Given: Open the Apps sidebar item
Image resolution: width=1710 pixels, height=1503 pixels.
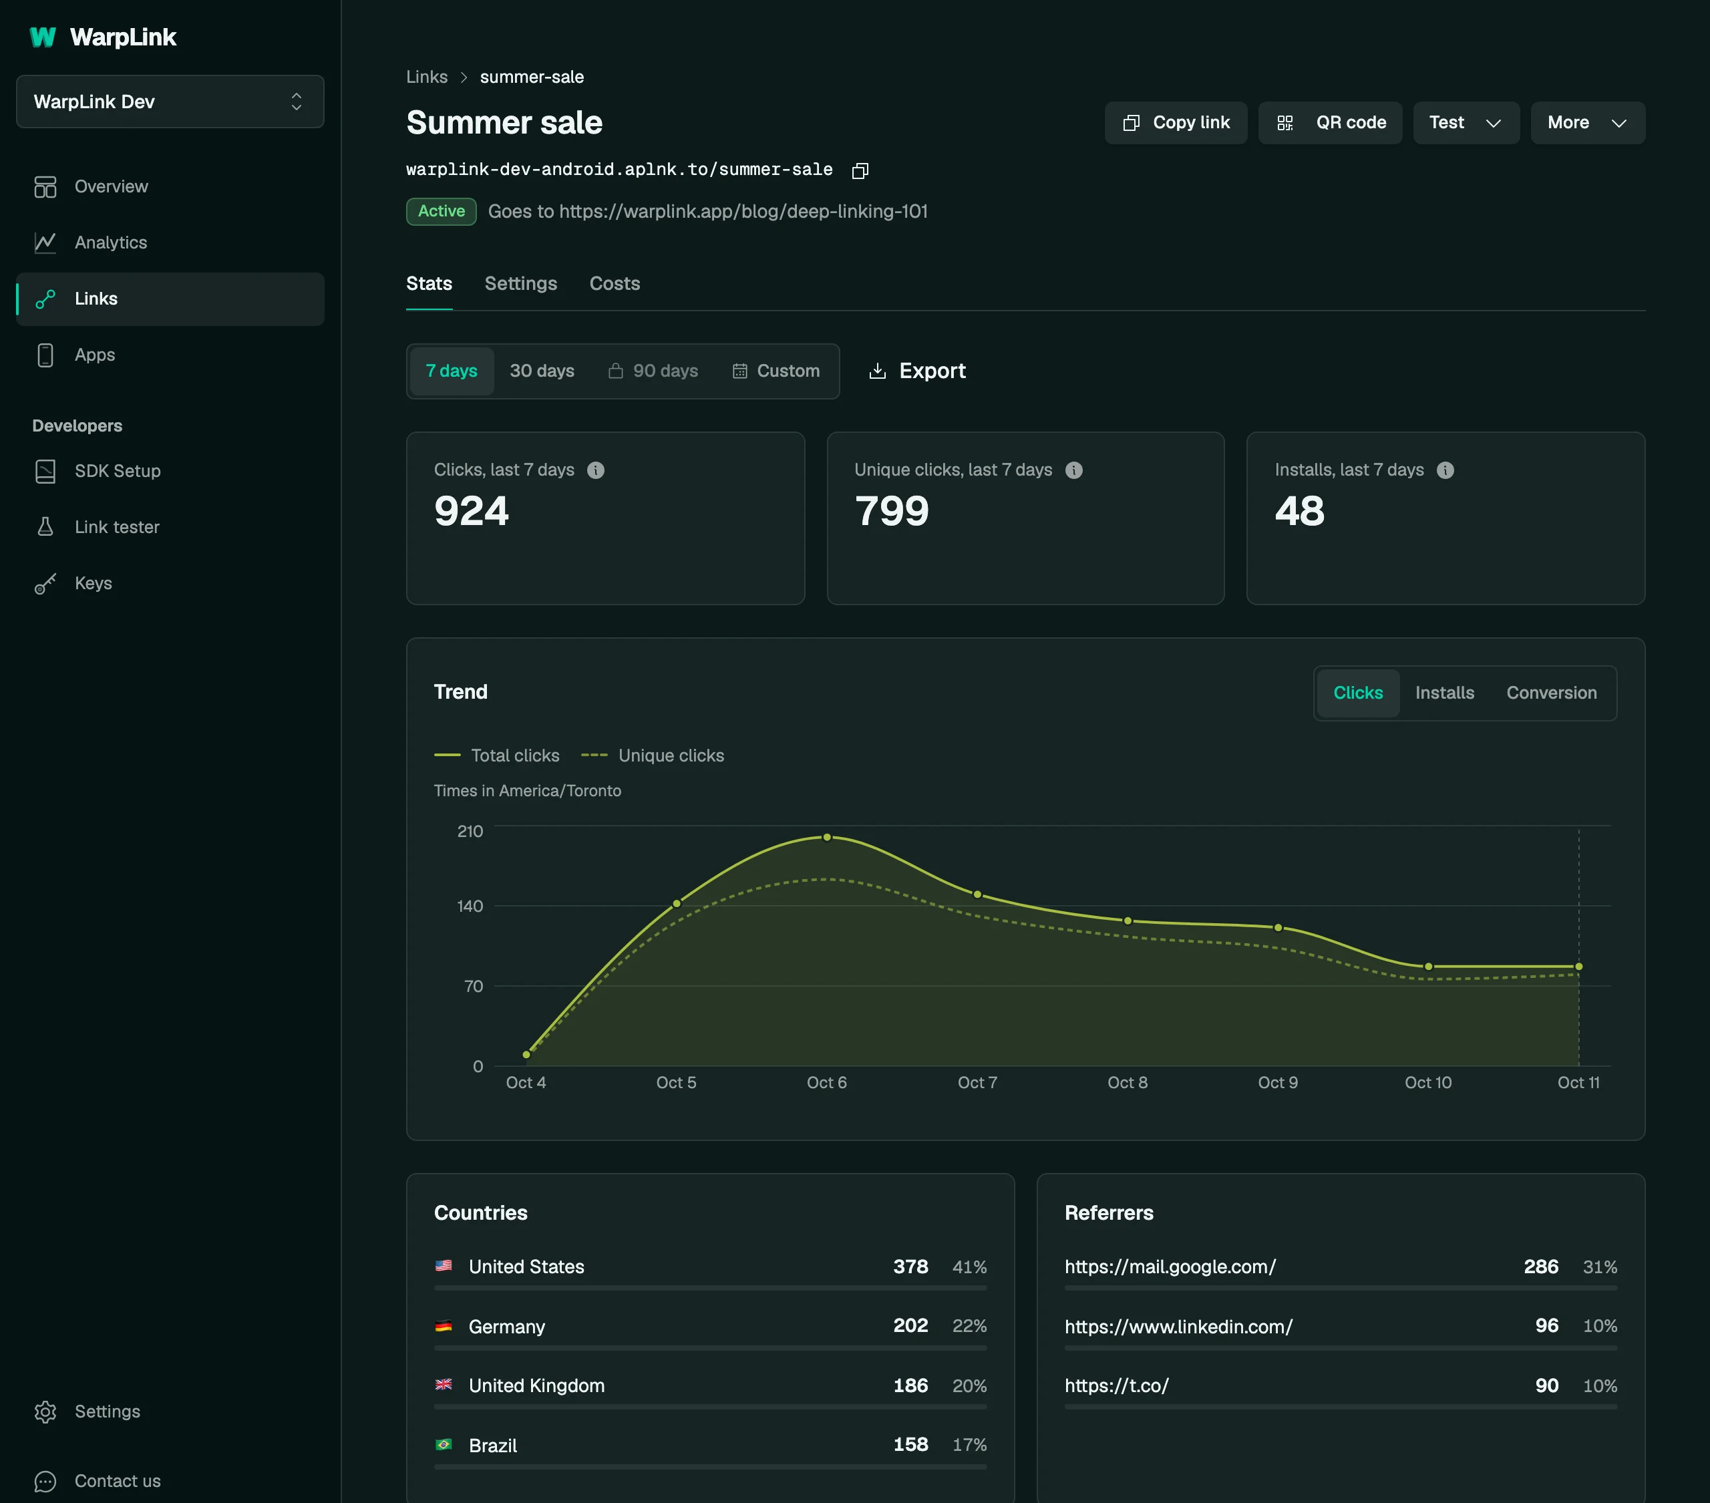Looking at the screenshot, I should point(170,355).
